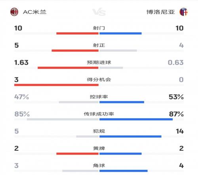
Task: Click the blue 控球率 bar for Bologna
Action: (x=122, y=102)
